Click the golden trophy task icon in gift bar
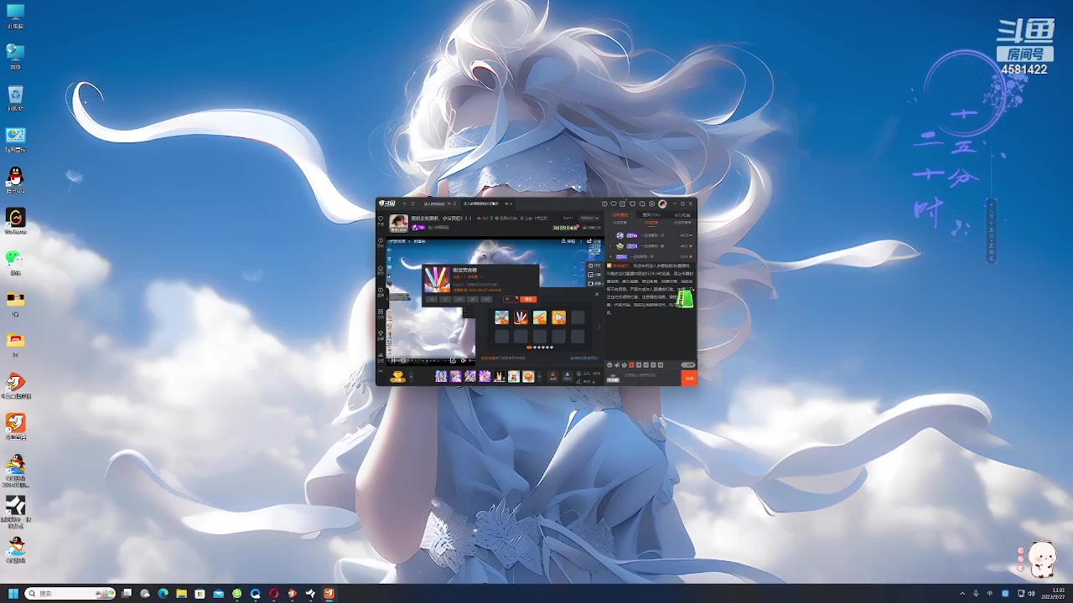This screenshot has height=603, width=1073. [x=397, y=377]
